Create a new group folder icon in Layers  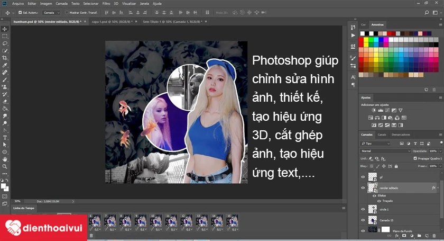coord(419,236)
